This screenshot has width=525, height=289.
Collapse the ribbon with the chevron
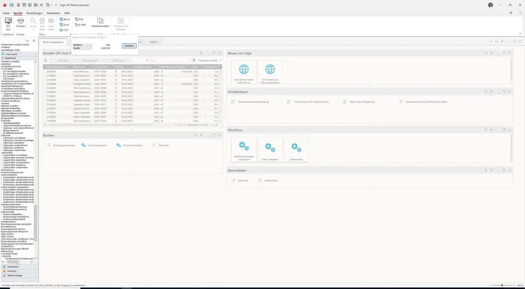pos(520,33)
